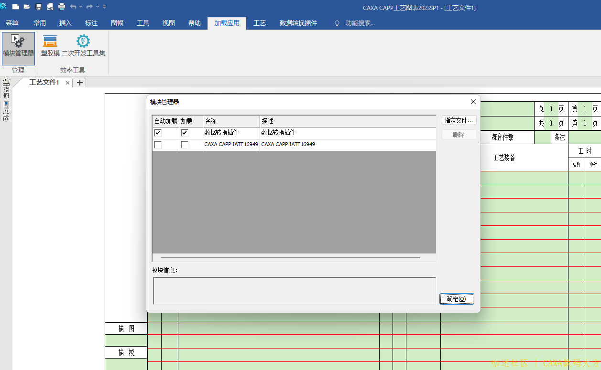The height and width of the screenshot is (370, 601).
Task: Open the 数据转换插件 ribbon tab
Action: tap(298, 23)
